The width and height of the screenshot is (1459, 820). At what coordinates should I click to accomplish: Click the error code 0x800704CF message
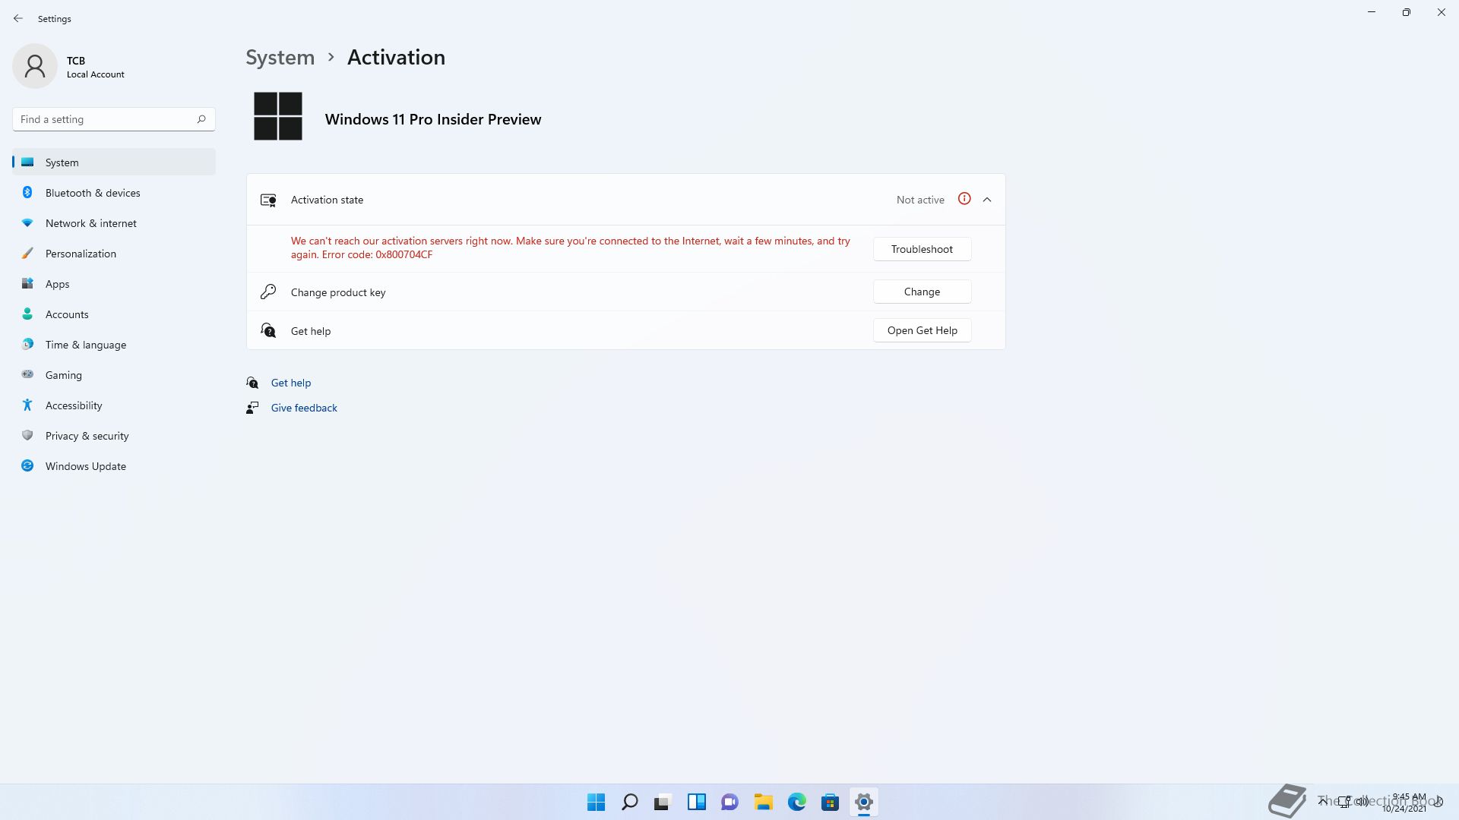click(571, 248)
